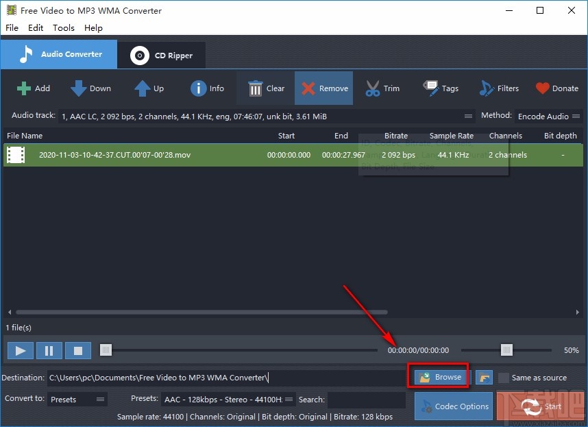Click the film strip icon of the mov file

pos(16,155)
